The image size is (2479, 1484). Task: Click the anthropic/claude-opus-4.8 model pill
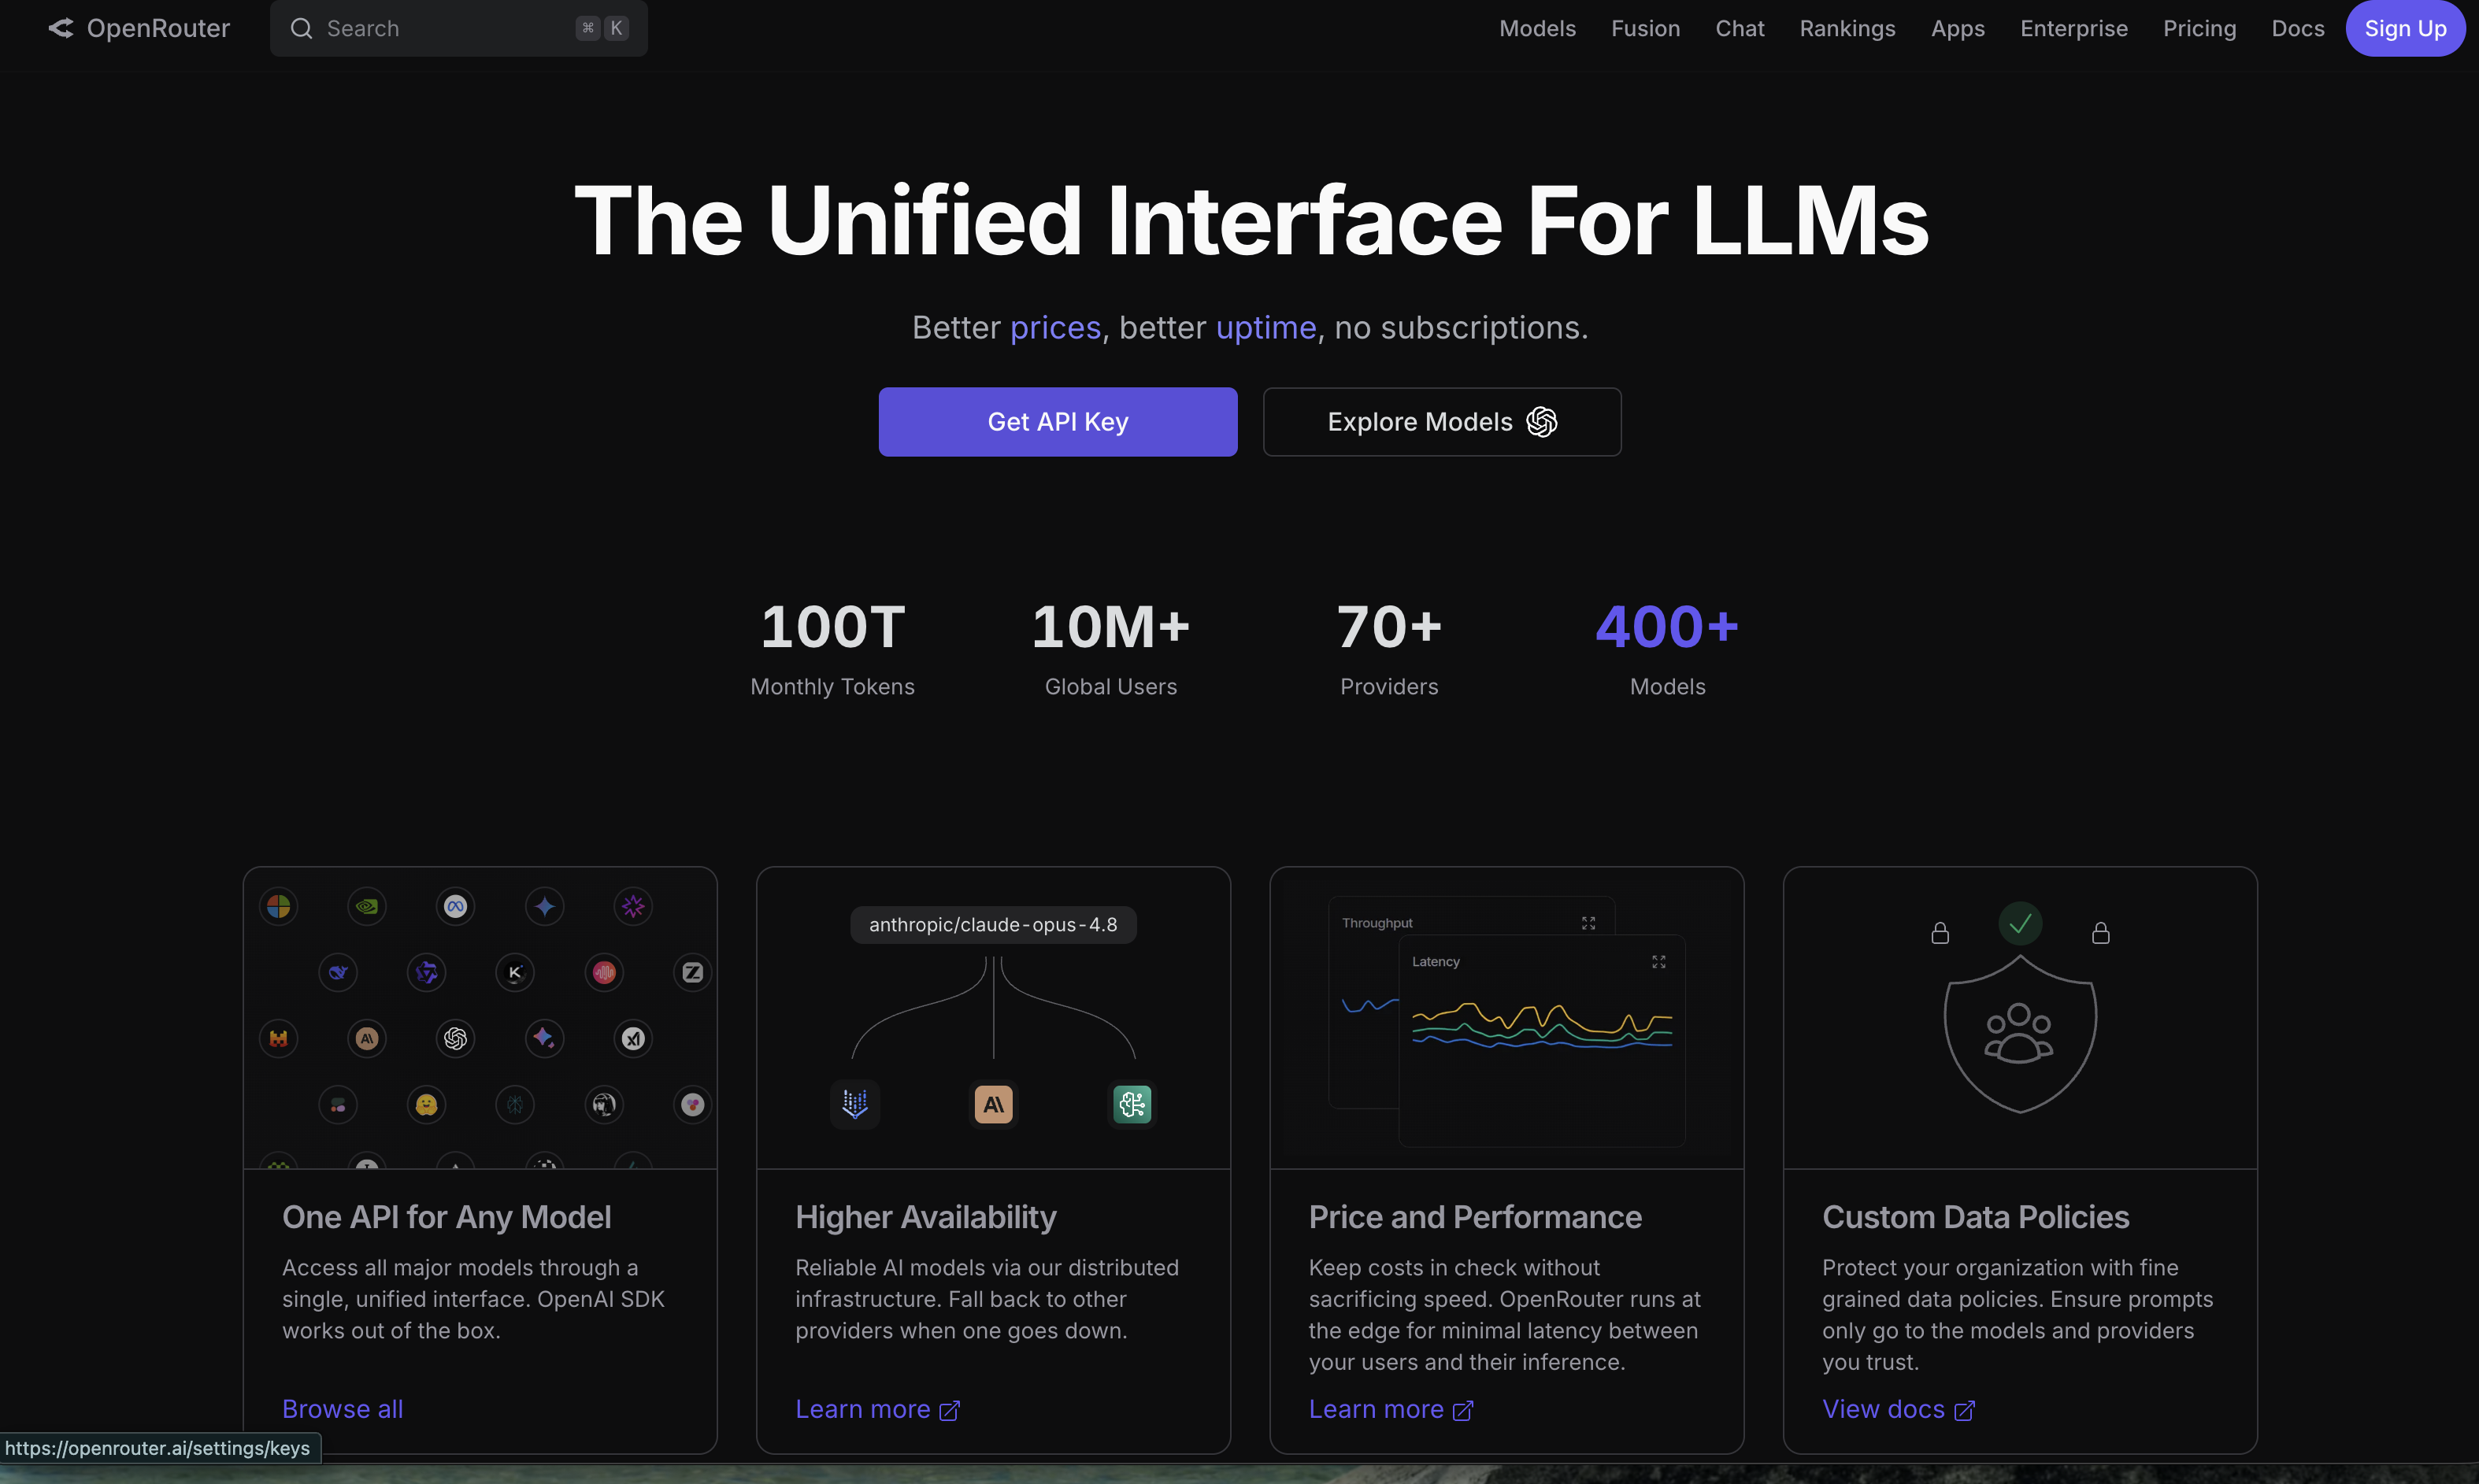(x=993, y=924)
